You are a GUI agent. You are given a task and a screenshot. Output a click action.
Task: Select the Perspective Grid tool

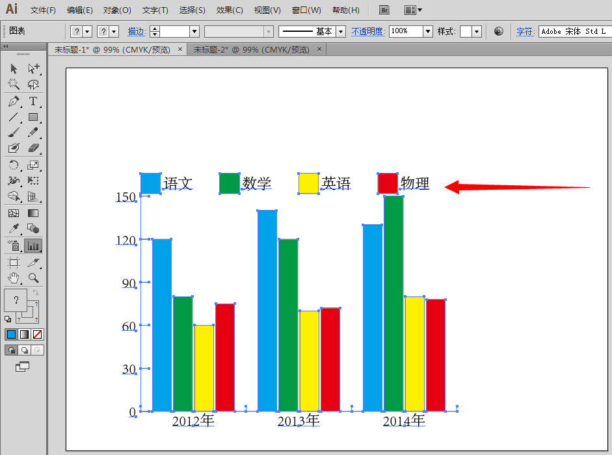click(x=34, y=196)
